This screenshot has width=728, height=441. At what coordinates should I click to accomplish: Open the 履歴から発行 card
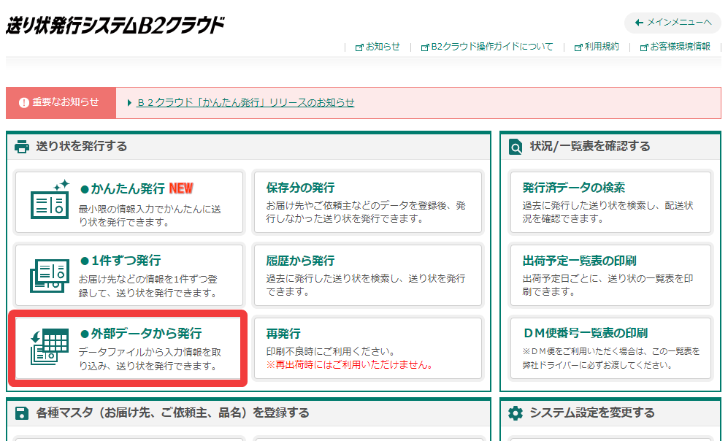[368, 275]
